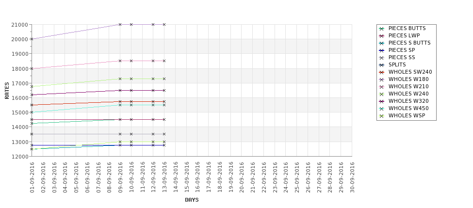Click the SPLITS legend marker
473x208 pixels.
click(x=382, y=65)
